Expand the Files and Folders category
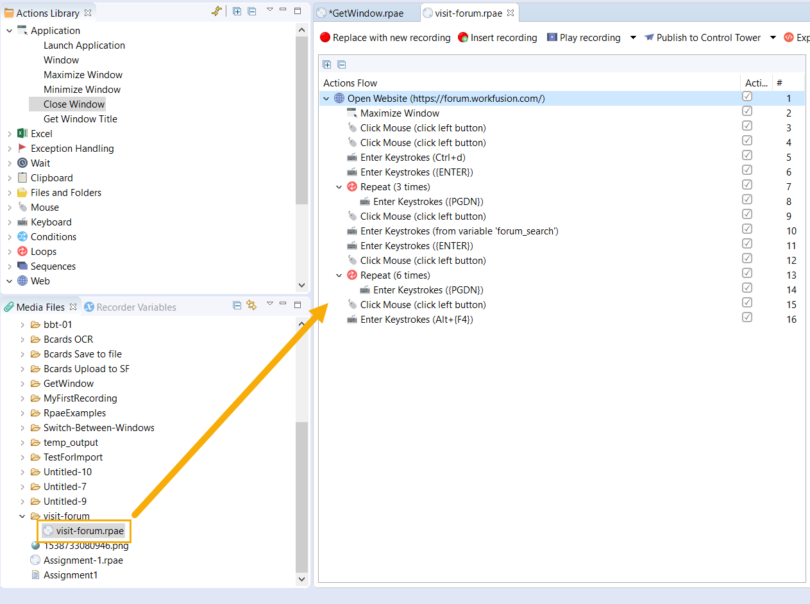Image resolution: width=810 pixels, height=604 pixels. 9,192
